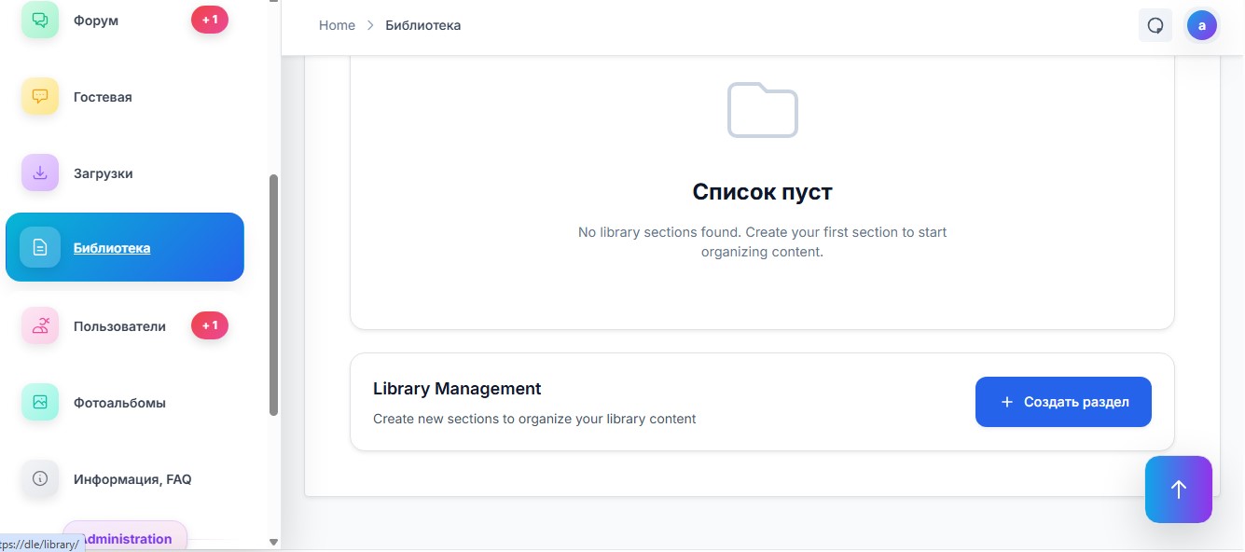Click the sidebar vertical scrollbar thumb
Screen dimensions: 1245x552
pos(273,294)
